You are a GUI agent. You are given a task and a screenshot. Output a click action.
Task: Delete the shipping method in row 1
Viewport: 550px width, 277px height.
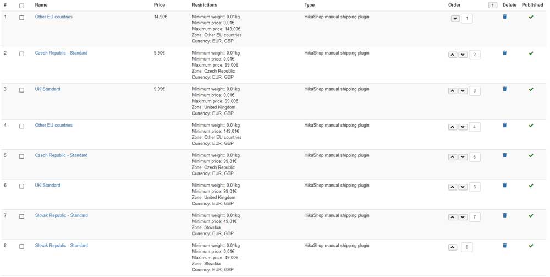pyautogui.click(x=504, y=17)
